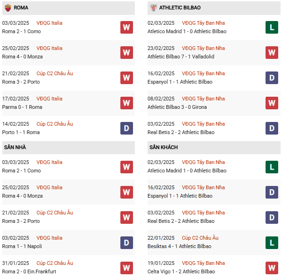The image size is (281, 278).
Task: Open the VĐQG Italia link beside 17/02/2025
Action: [x=49, y=99]
